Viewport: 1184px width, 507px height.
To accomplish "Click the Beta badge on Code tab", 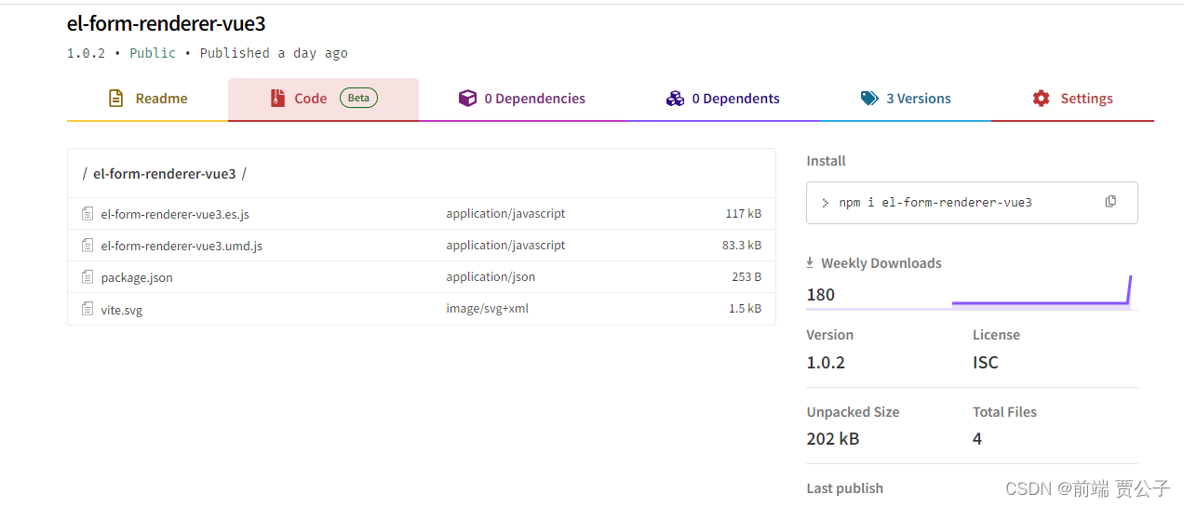I will (x=358, y=99).
